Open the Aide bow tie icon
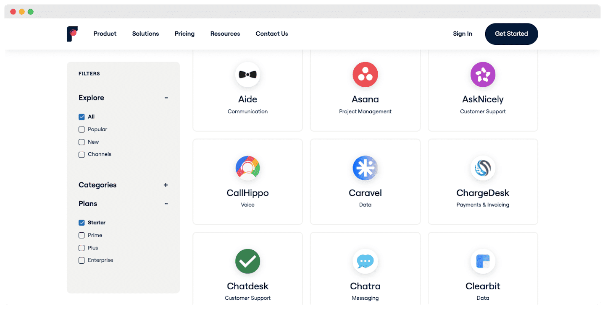This screenshot has width=605, height=309. tap(248, 75)
